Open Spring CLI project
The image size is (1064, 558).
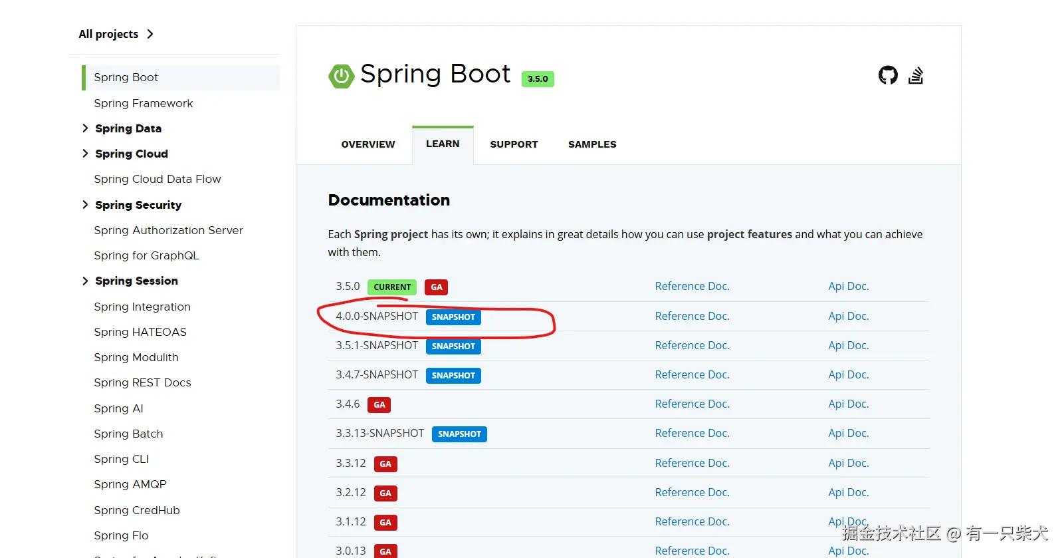(x=121, y=459)
